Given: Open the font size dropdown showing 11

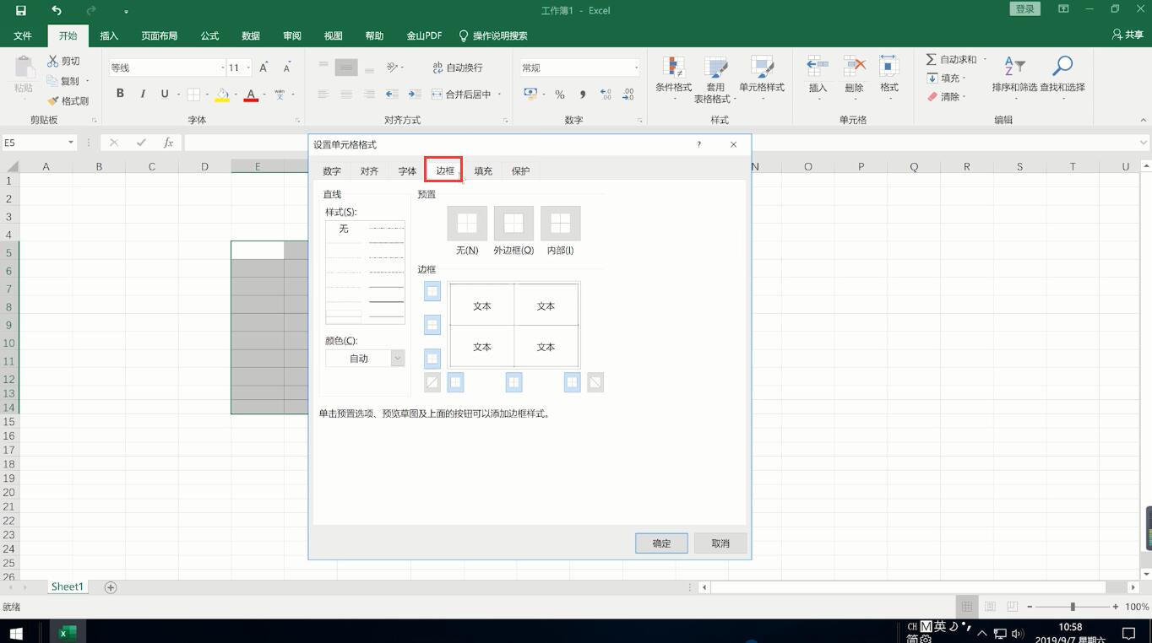Looking at the screenshot, I should 248,68.
